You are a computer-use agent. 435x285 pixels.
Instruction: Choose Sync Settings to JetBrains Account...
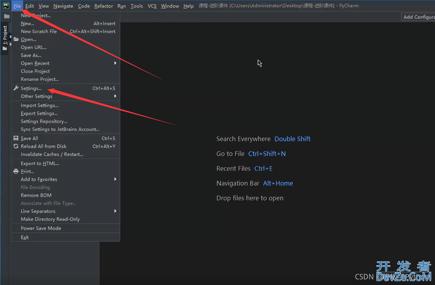[x=66, y=129]
